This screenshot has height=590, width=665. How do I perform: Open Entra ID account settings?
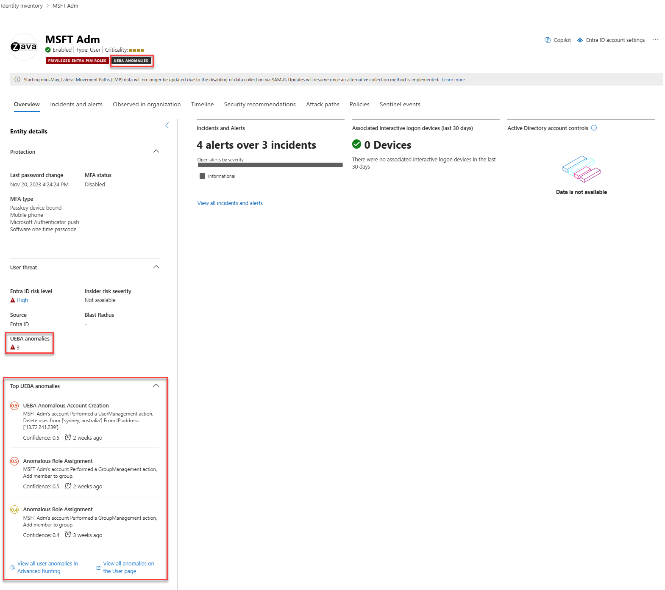pos(615,40)
